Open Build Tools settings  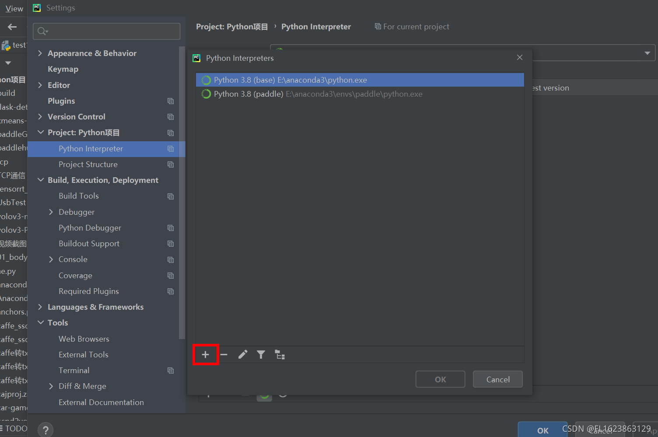pos(79,196)
